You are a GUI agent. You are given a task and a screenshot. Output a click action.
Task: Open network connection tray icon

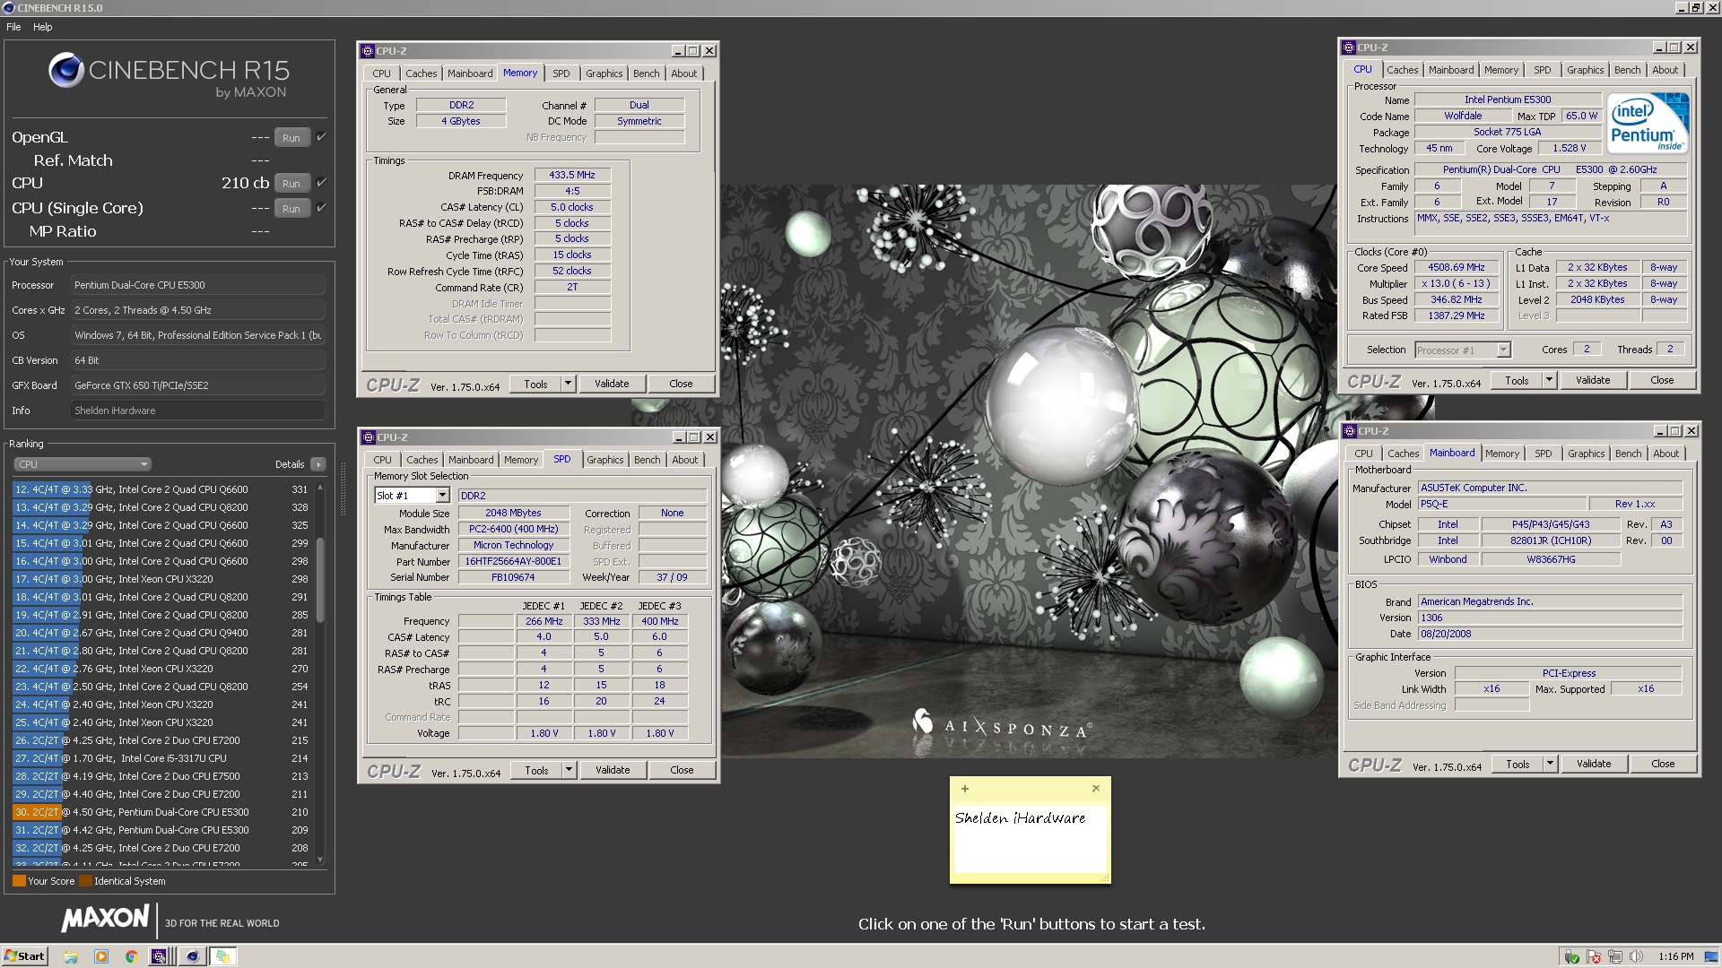[x=1615, y=956]
